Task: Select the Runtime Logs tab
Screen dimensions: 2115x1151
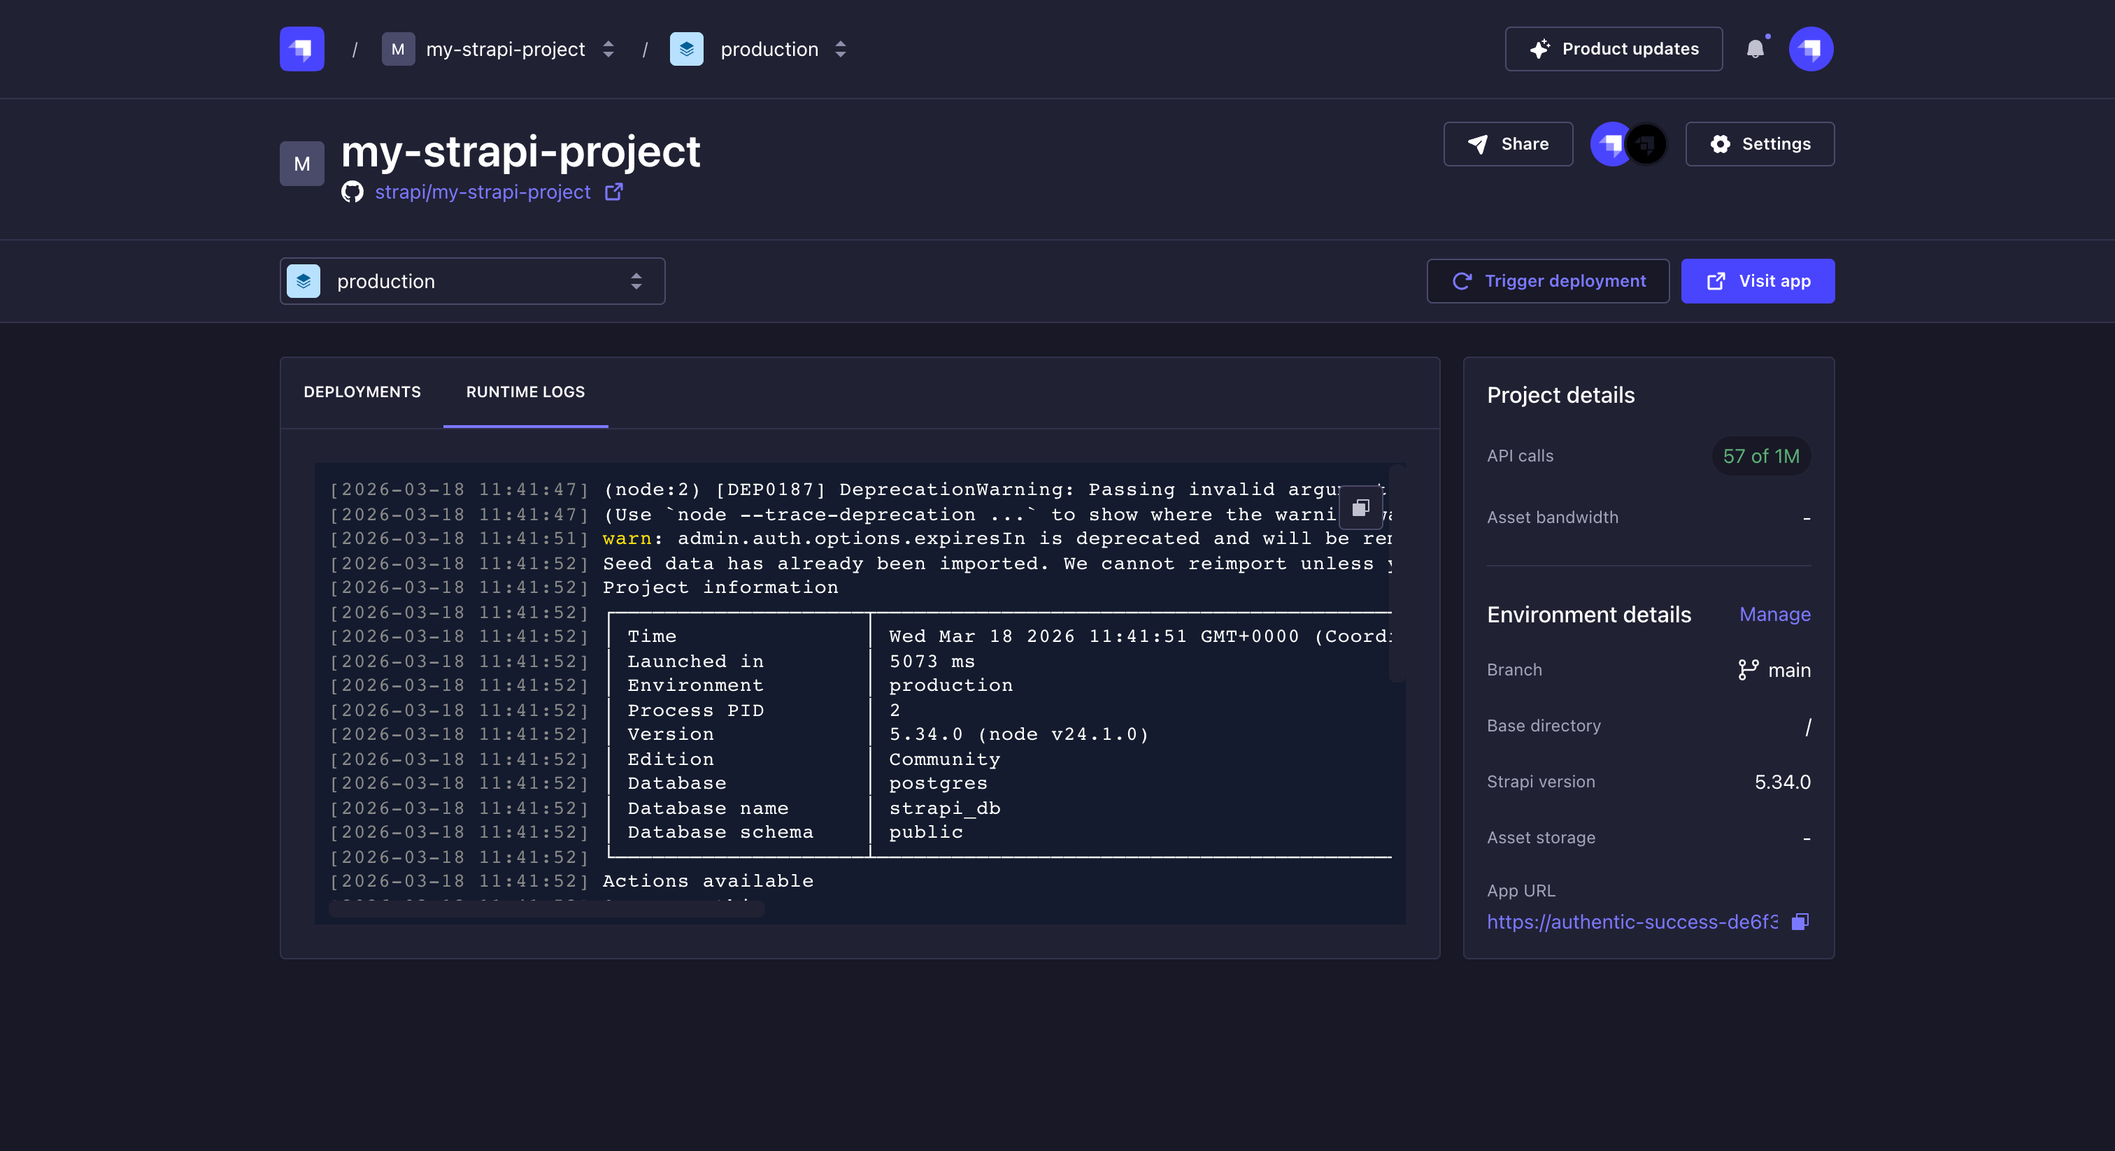Action: [x=525, y=392]
